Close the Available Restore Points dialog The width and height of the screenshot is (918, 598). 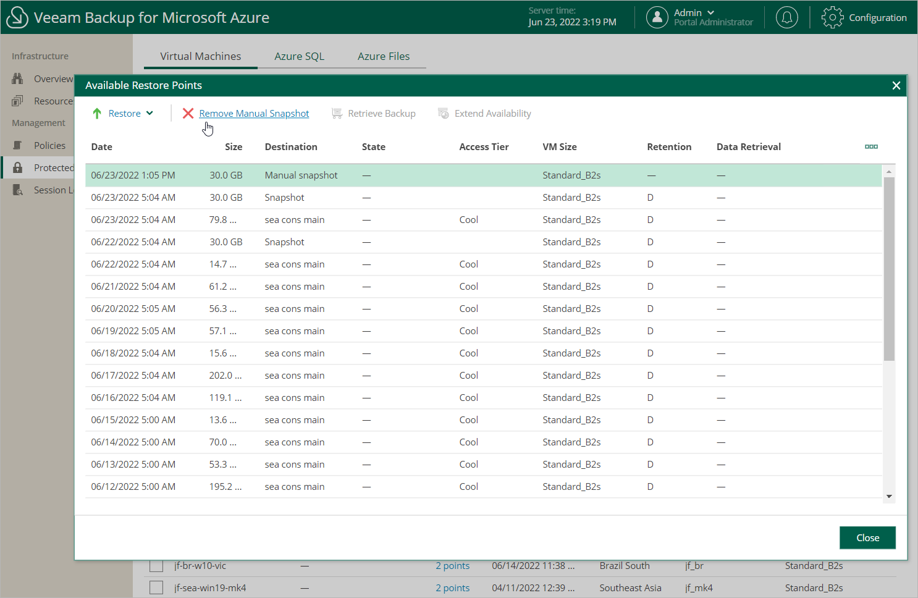click(x=896, y=85)
